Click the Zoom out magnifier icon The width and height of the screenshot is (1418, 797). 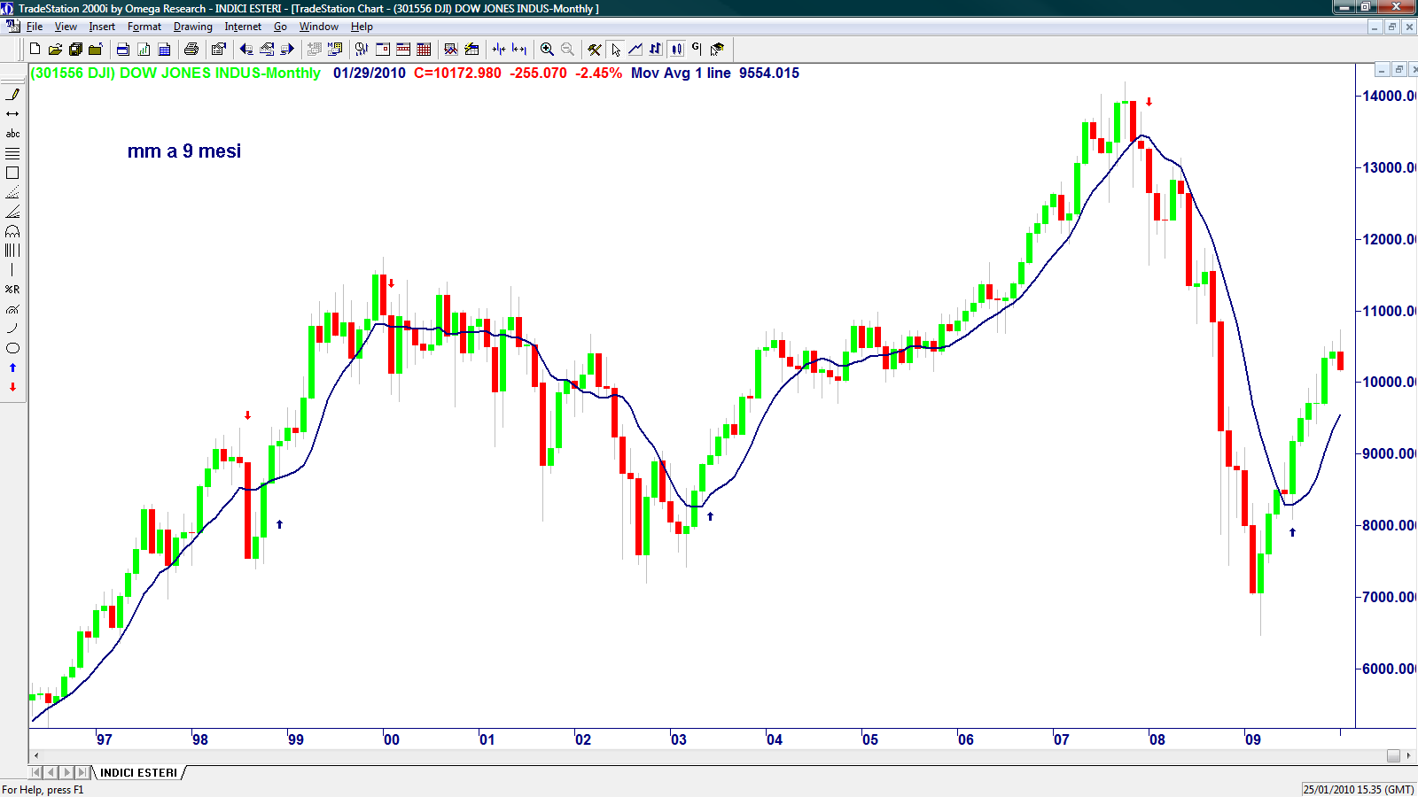tap(567, 50)
